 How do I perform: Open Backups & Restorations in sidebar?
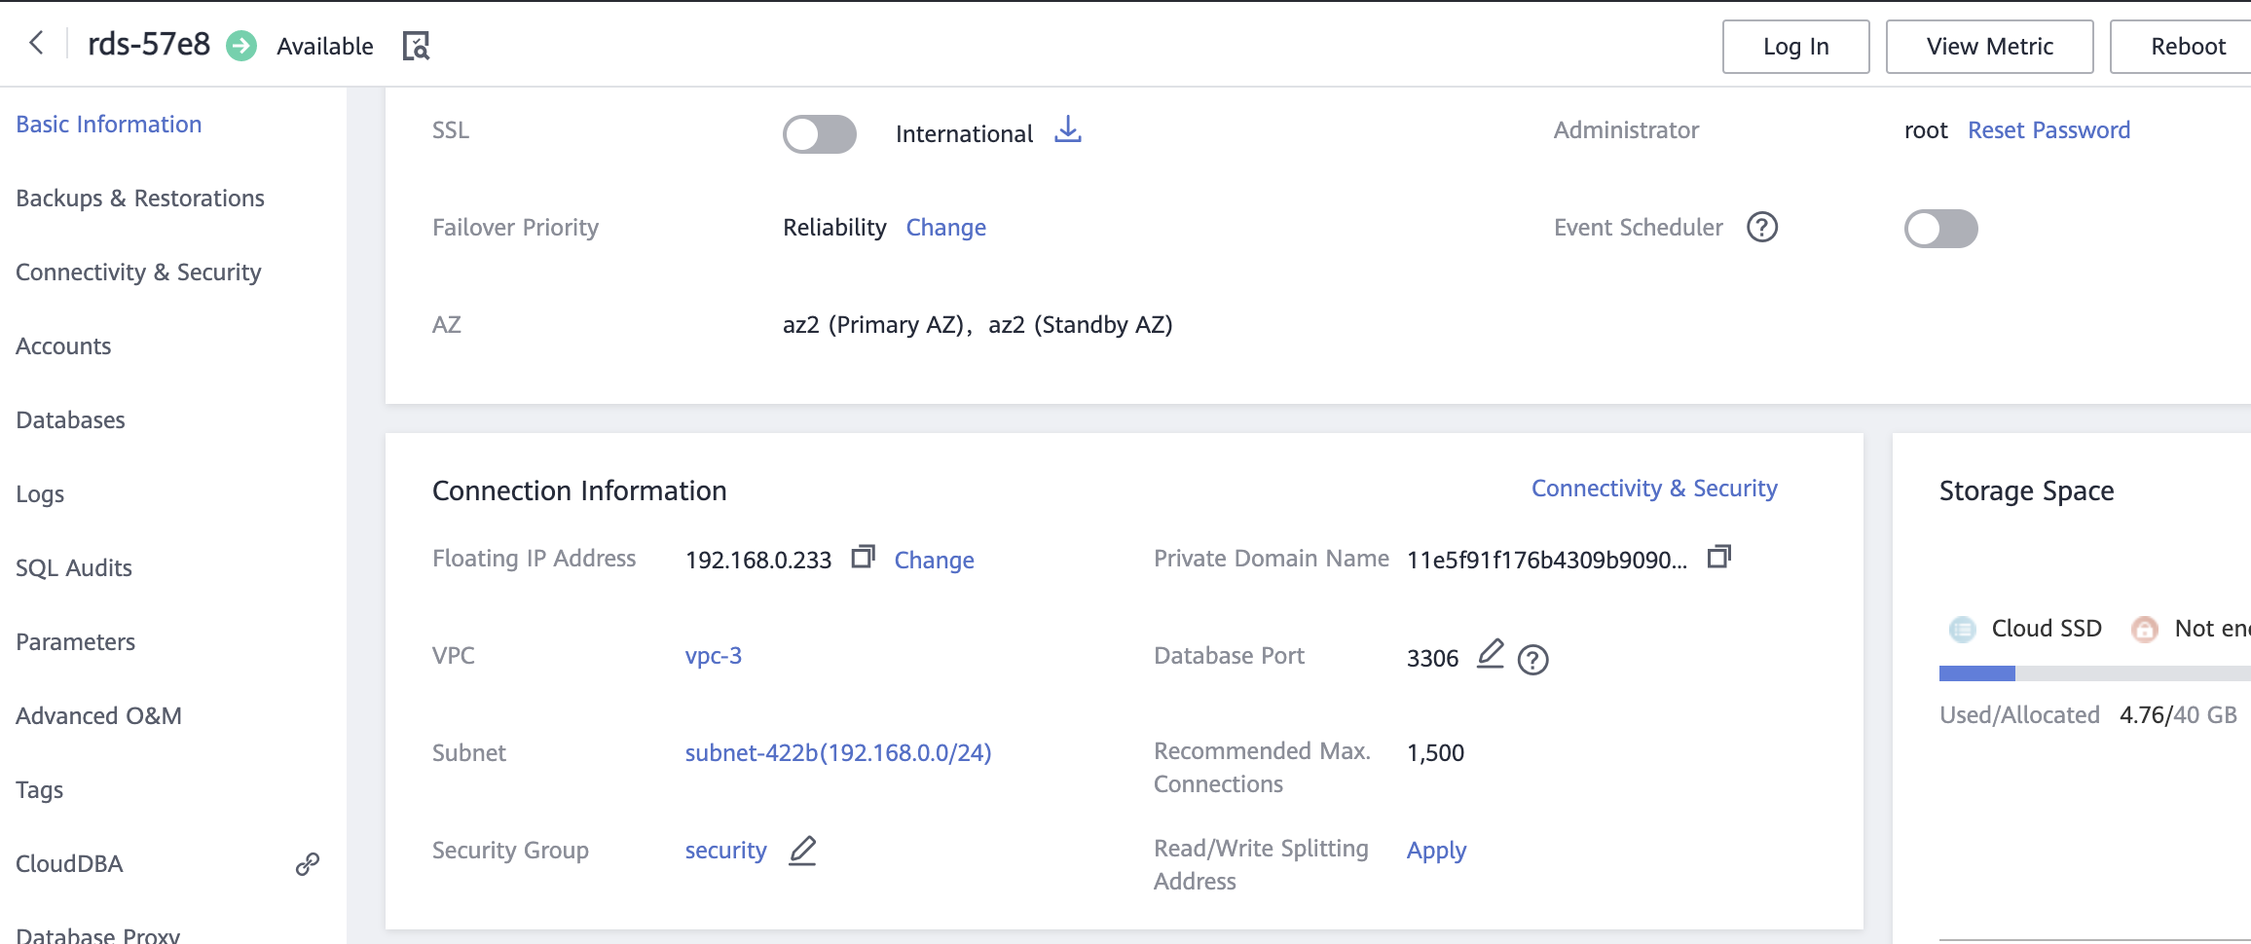(x=140, y=199)
